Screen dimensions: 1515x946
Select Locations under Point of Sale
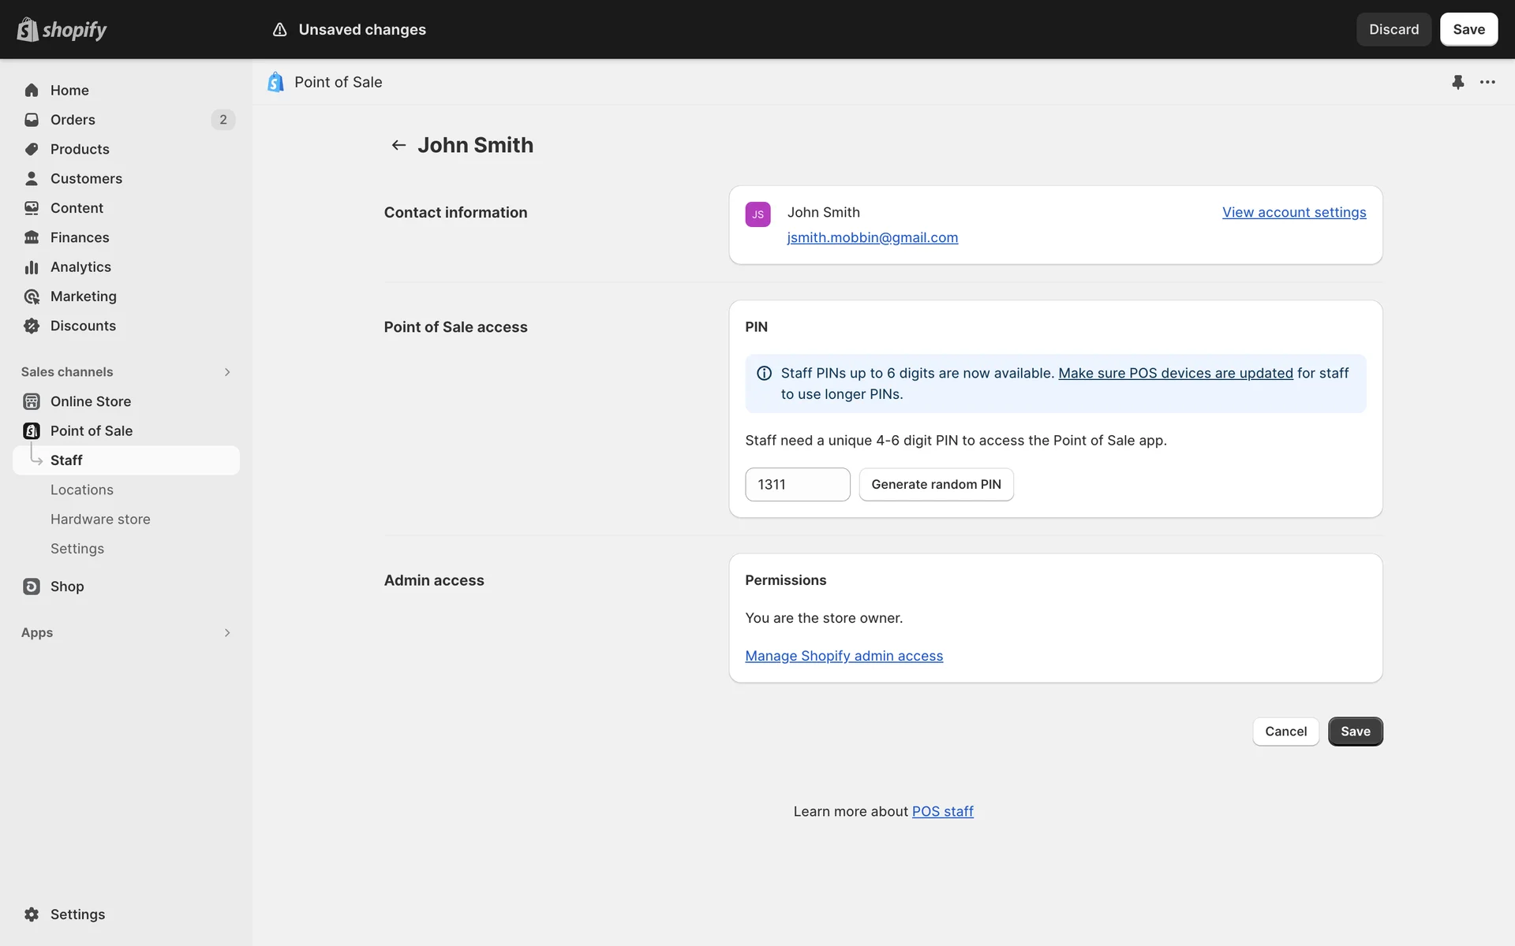(82, 490)
